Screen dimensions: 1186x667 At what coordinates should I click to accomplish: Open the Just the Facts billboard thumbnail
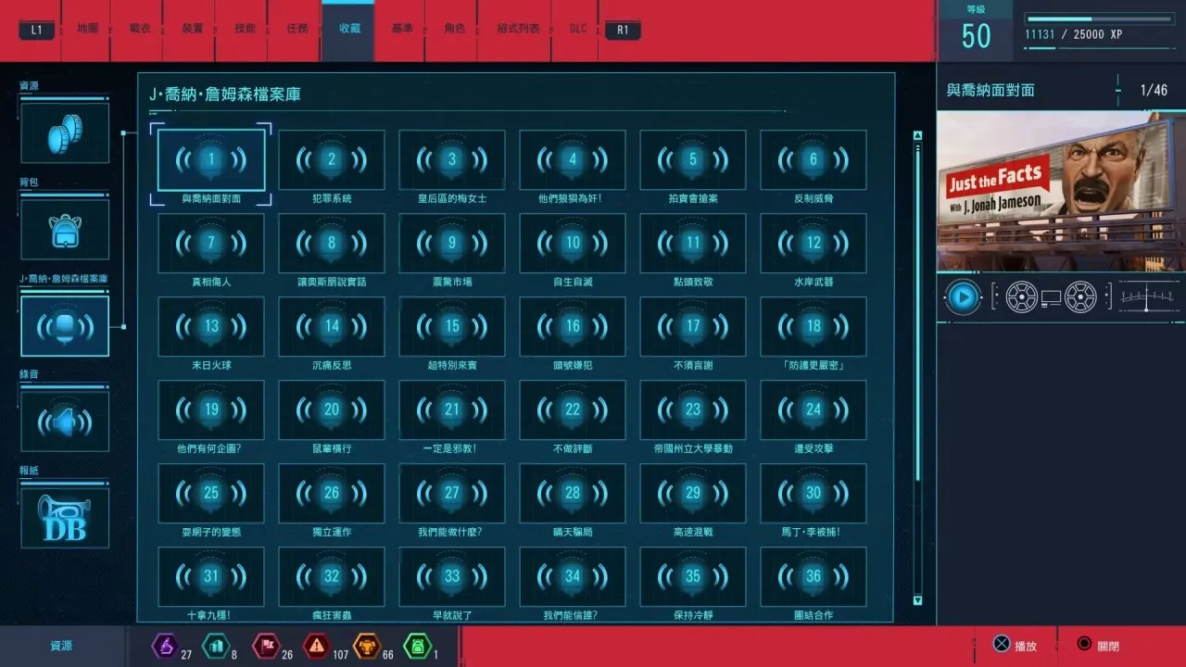click(x=1061, y=191)
